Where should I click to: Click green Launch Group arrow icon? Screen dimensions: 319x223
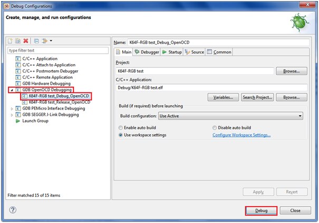[18, 121]
